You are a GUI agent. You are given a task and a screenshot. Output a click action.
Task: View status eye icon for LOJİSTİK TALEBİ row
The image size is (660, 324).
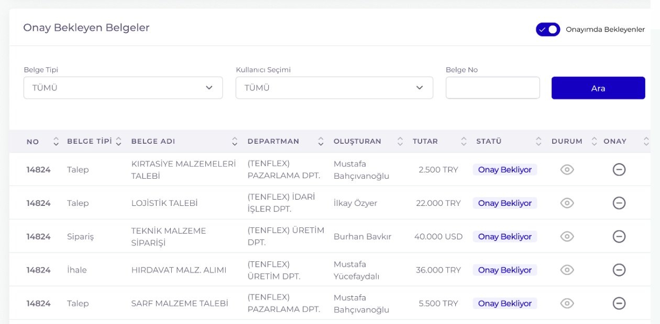point(567,203)
